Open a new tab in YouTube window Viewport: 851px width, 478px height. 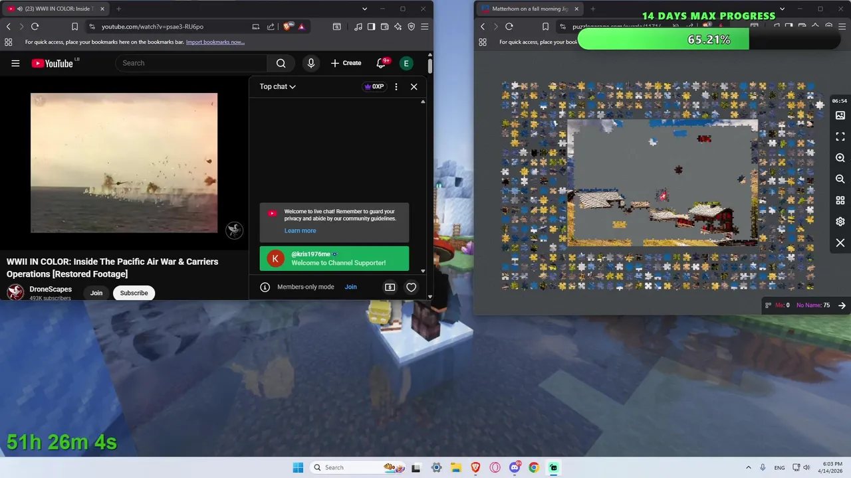[x=118, y=9]
